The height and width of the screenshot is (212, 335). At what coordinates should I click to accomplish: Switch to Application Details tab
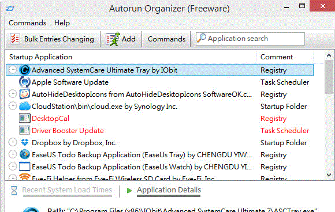169,190
